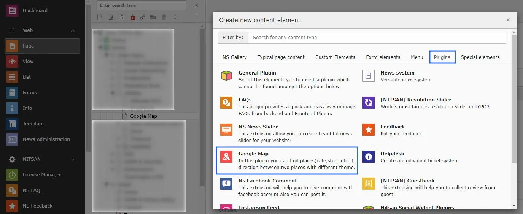Screen dimensions: 523x214
Task: Click the General Plugin cube icon
Action: point(226,76)
